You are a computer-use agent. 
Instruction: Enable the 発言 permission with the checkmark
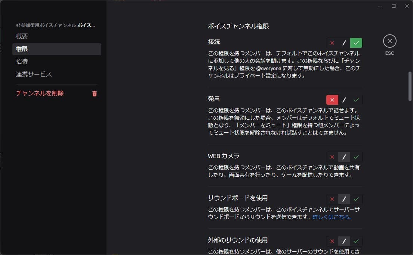(356, 100)
